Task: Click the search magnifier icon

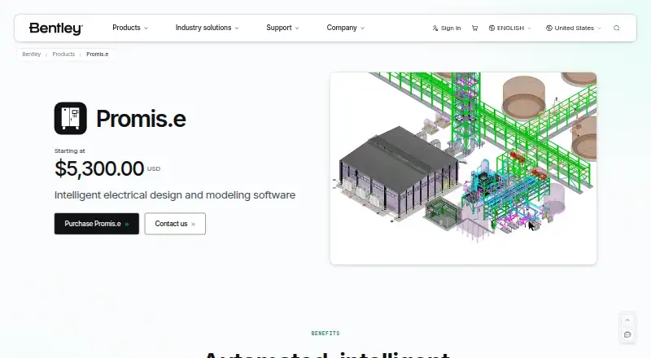Action: [x=617, y=28]
